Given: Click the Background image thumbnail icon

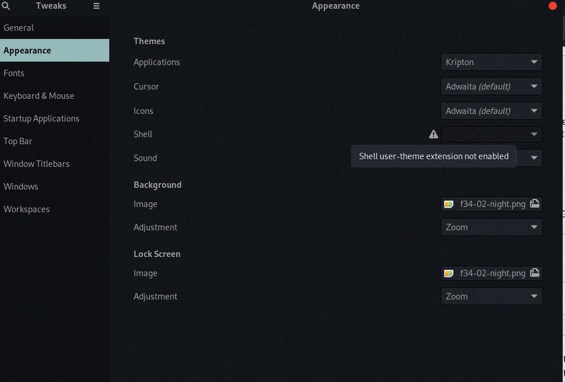Looking at the screenshot, I should [x=449, y=204].
